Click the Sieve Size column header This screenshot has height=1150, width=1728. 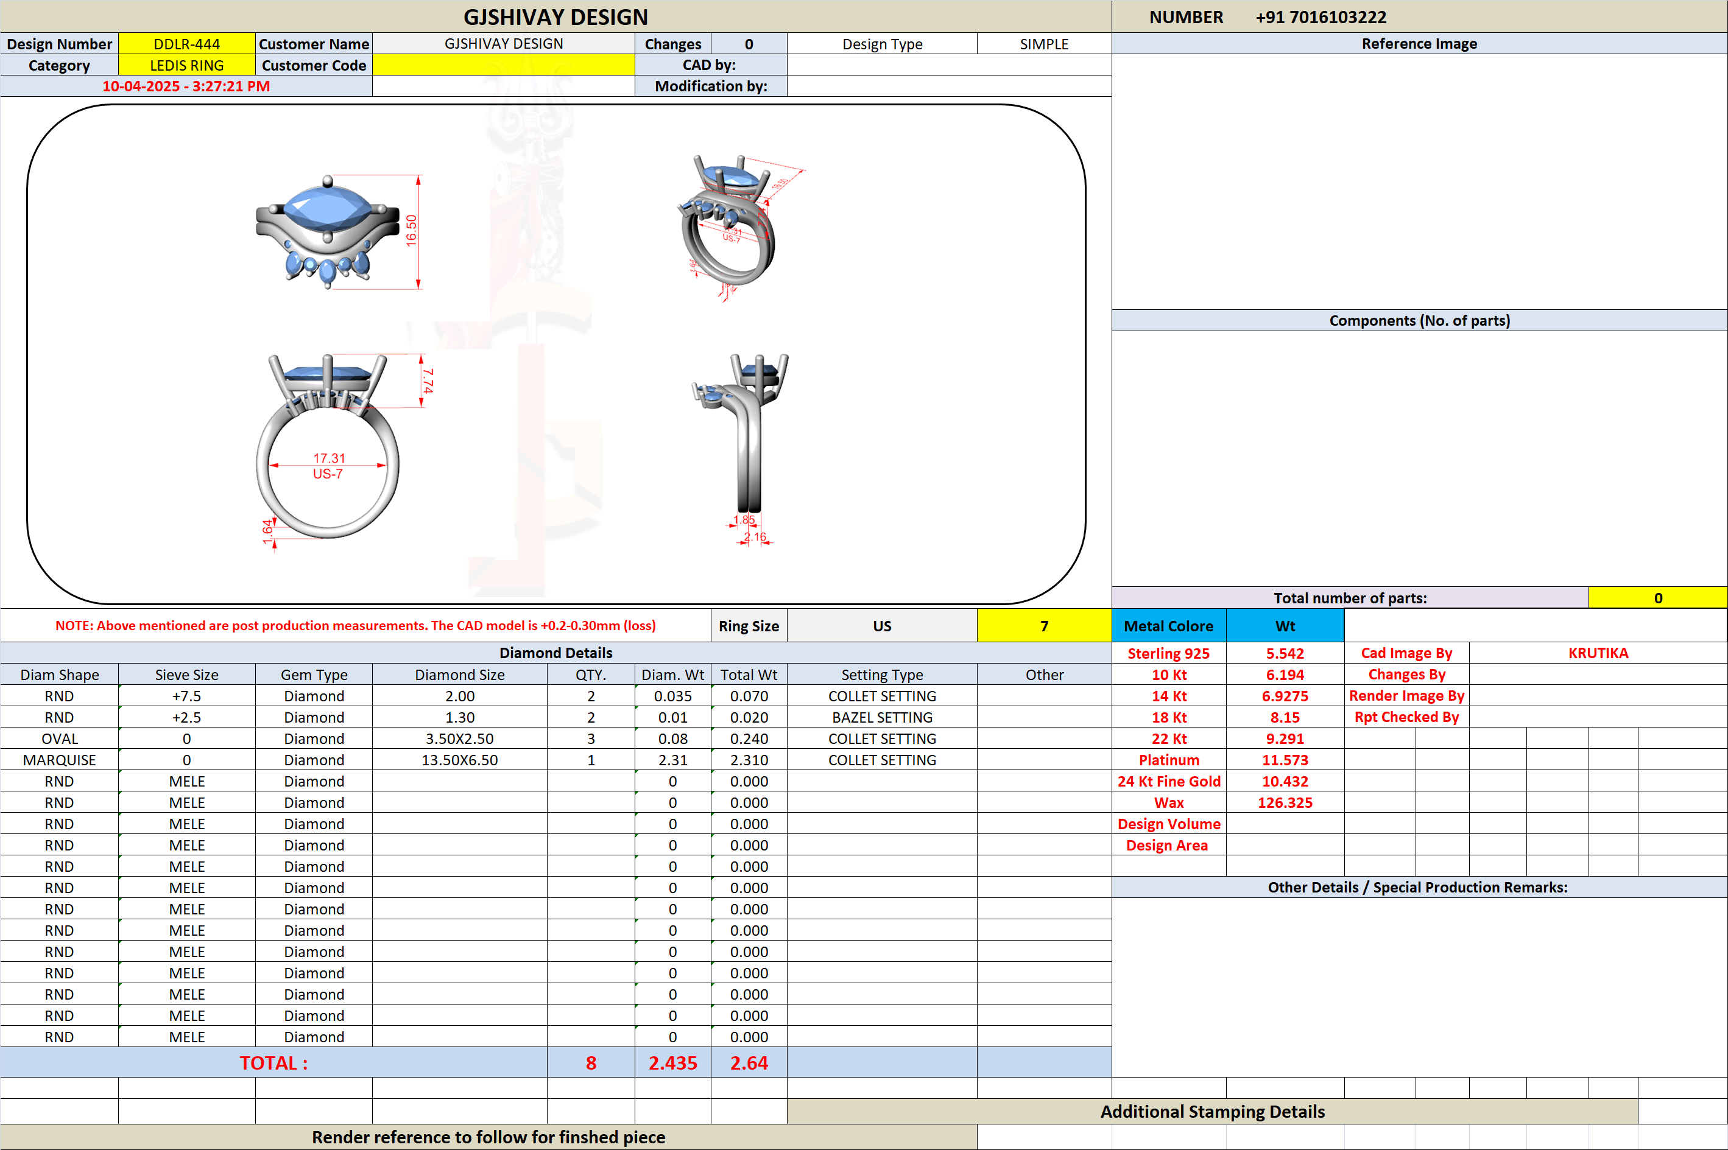click(x=186, y=675)
